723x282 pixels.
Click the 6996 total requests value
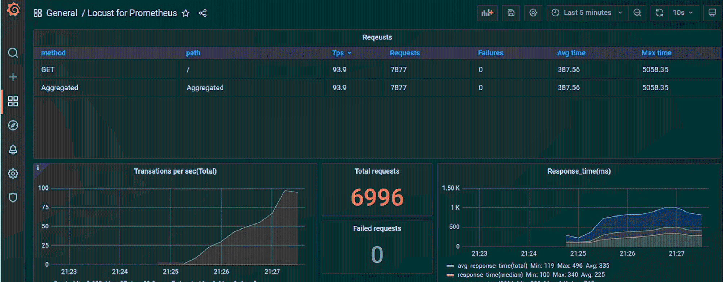[x=377, y=197]
